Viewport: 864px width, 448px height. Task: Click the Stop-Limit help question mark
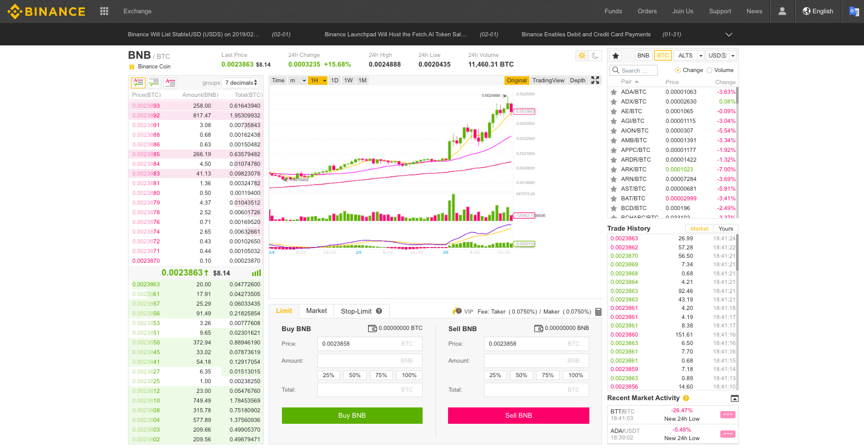pyautogui.click(x=379, y=311)
